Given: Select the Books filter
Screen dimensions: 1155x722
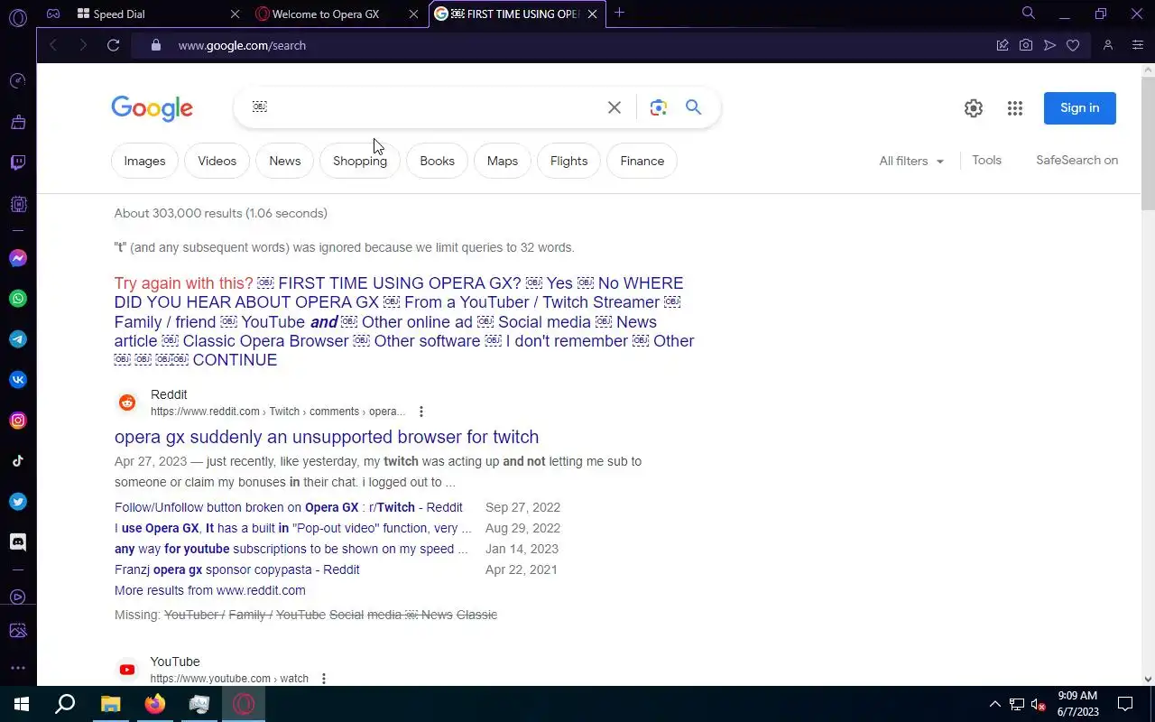Looking at the screenshot, I should tap(437, 161).
